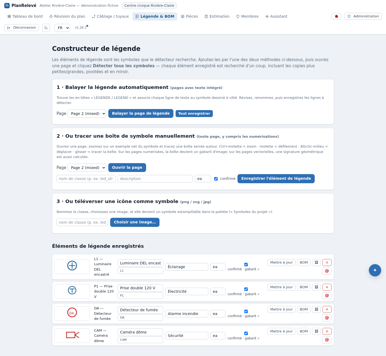Viewport: 386px width, 356px height.
Task: Click image icon for L1 legend row
Action: point(316,263)
